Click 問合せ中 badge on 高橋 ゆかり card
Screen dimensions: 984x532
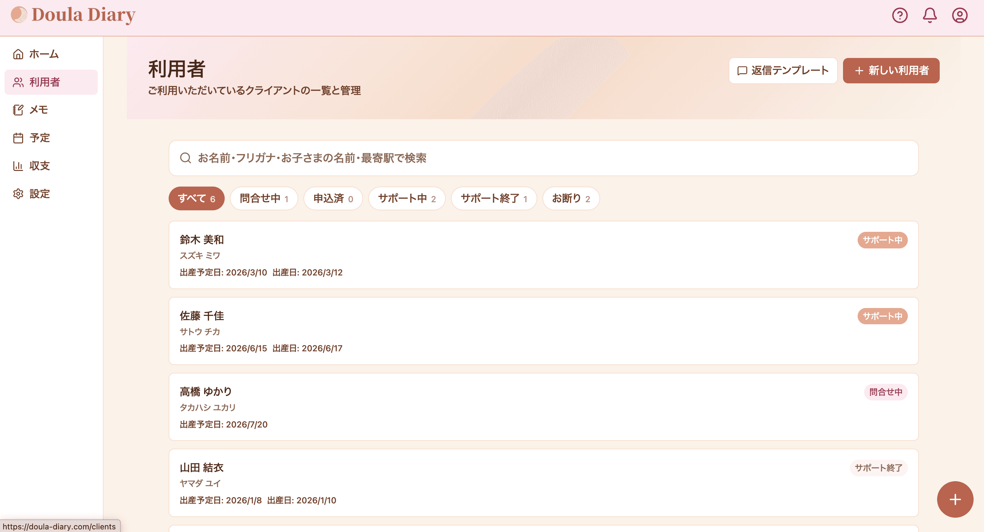886,392
